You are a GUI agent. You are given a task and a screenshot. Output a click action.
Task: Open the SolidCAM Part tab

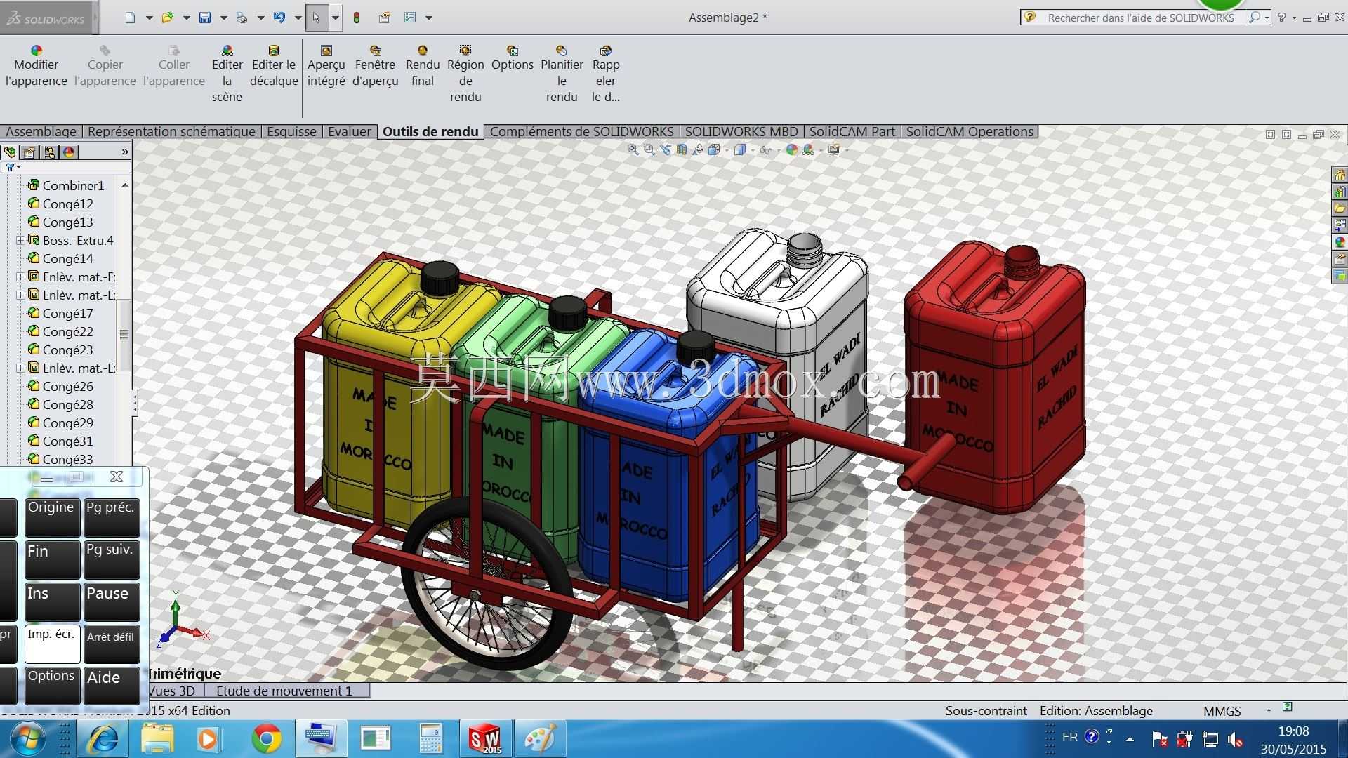click(852, 131)
